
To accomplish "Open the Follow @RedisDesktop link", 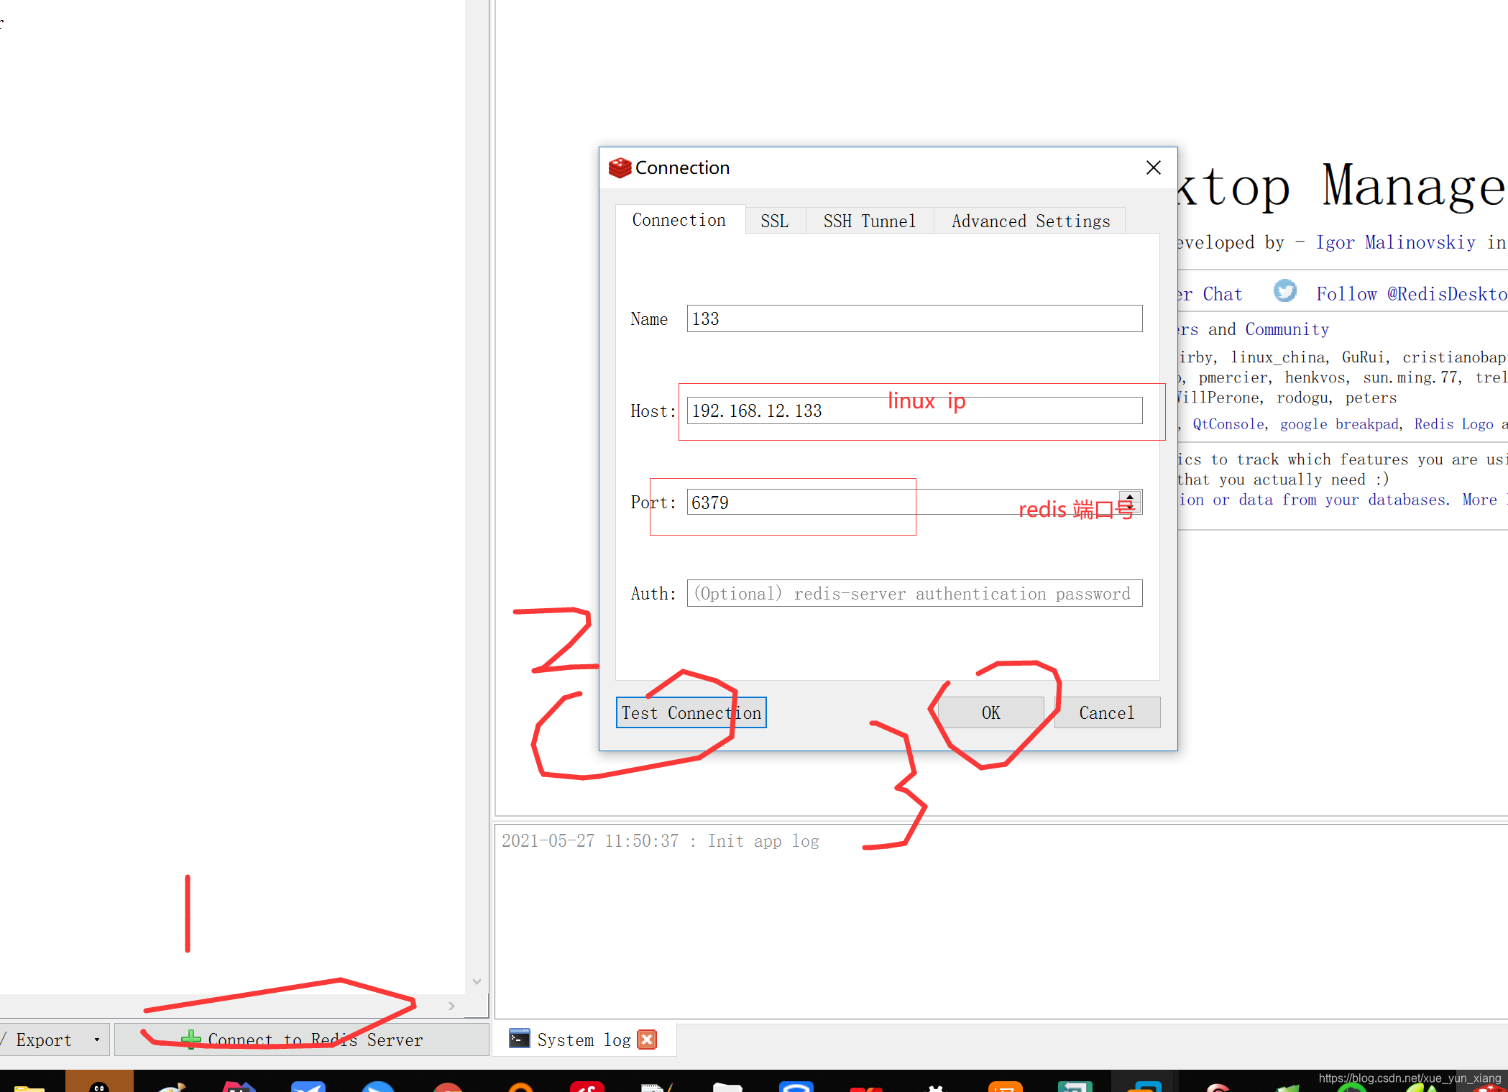I will pyautogui.click(x=1411, y=294).
